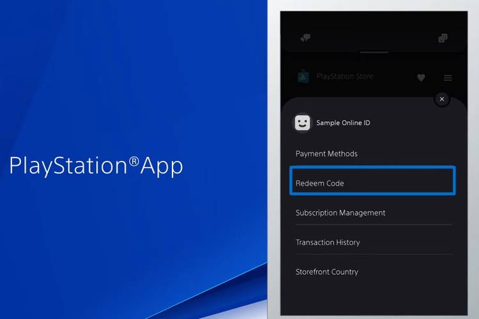Open the game library icon at top right

click(x=443, y=38)
